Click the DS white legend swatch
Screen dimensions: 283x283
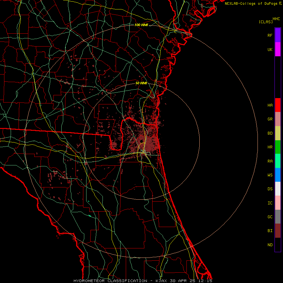[x=278, y=189]
